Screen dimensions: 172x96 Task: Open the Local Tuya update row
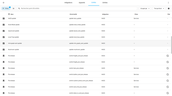[x=86, y=37]
